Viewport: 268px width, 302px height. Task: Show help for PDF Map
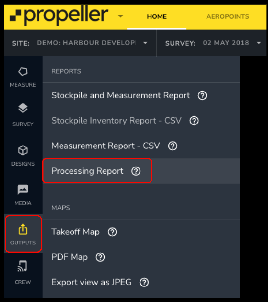[100, 257]
